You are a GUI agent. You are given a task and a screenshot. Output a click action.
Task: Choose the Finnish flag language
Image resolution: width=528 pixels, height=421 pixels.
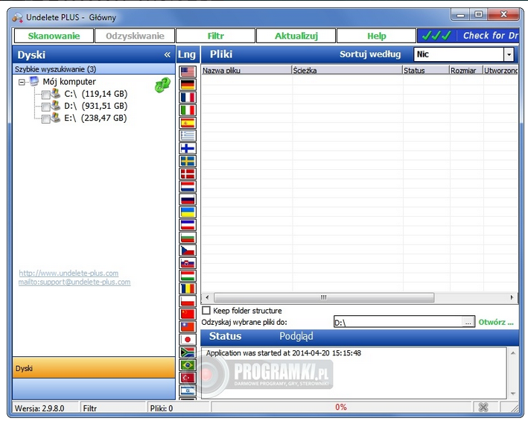point(188,148)
